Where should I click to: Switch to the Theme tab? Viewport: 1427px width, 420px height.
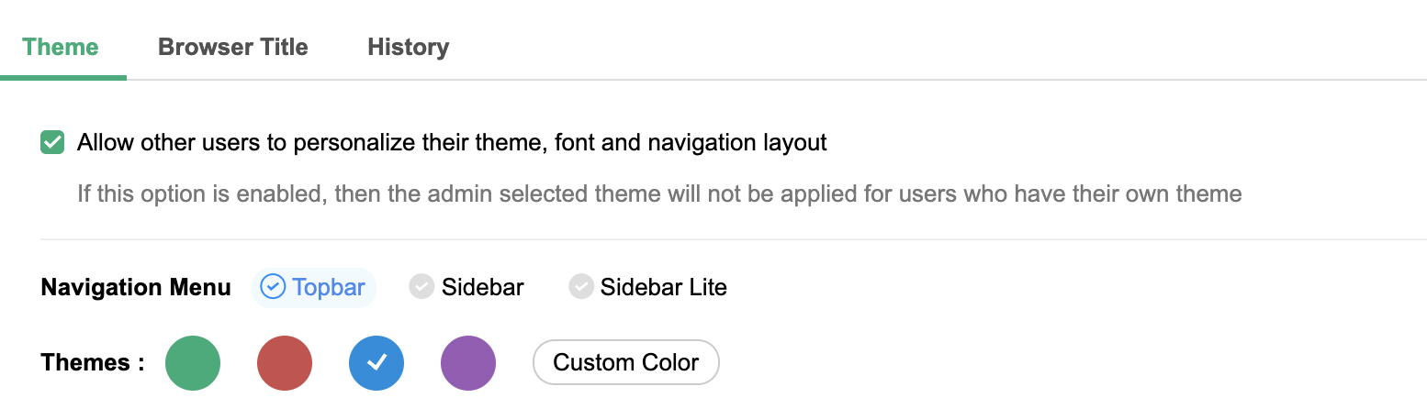tap(61, 47)
